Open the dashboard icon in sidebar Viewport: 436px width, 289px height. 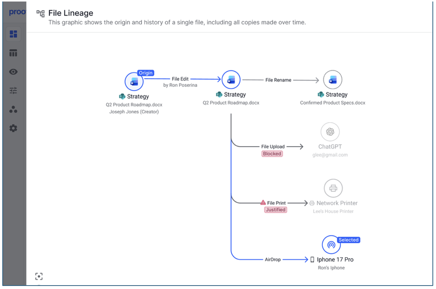coord(13,34)
